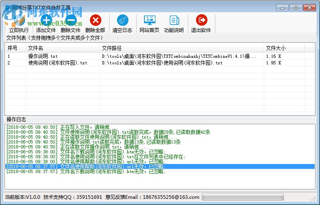The image size is (320, 205).
Task: Select file row 使用说明(河东软件园).txt
Action: point(160,63)
